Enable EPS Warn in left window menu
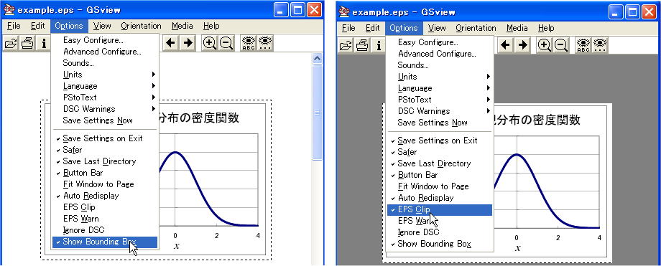This screenshot has height=266, width=661. click(105, 219)
